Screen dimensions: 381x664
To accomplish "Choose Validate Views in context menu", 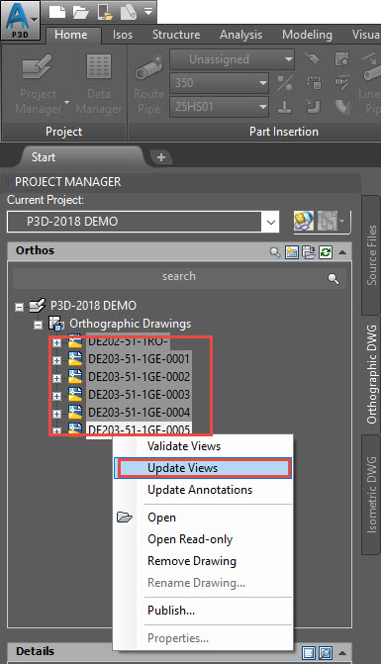I will tap(203, 446).
